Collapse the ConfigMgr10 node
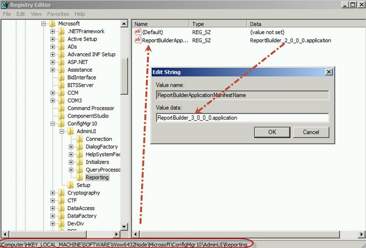Viewport: 366px width, 248px height. [x=53, y=123]
